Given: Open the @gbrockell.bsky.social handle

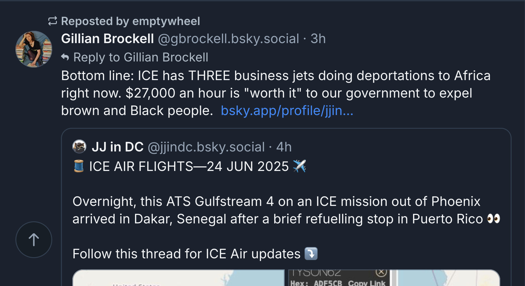Looking at the screenshot, I should point(228,39).
